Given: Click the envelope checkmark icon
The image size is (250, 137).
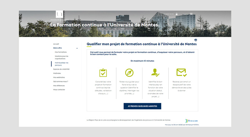Looking at the screenshot, I should pos(182,73).
